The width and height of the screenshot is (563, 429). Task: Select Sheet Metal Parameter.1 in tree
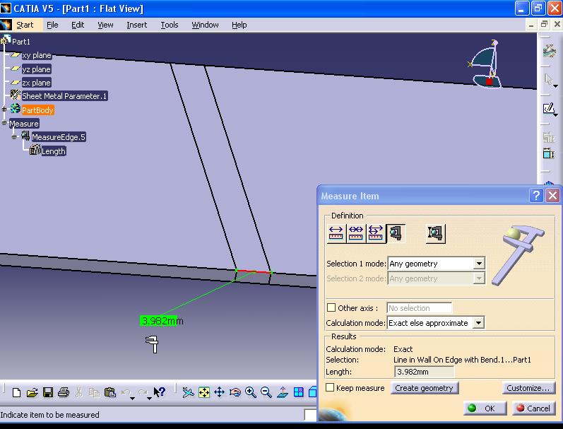[x=64, y=96]
